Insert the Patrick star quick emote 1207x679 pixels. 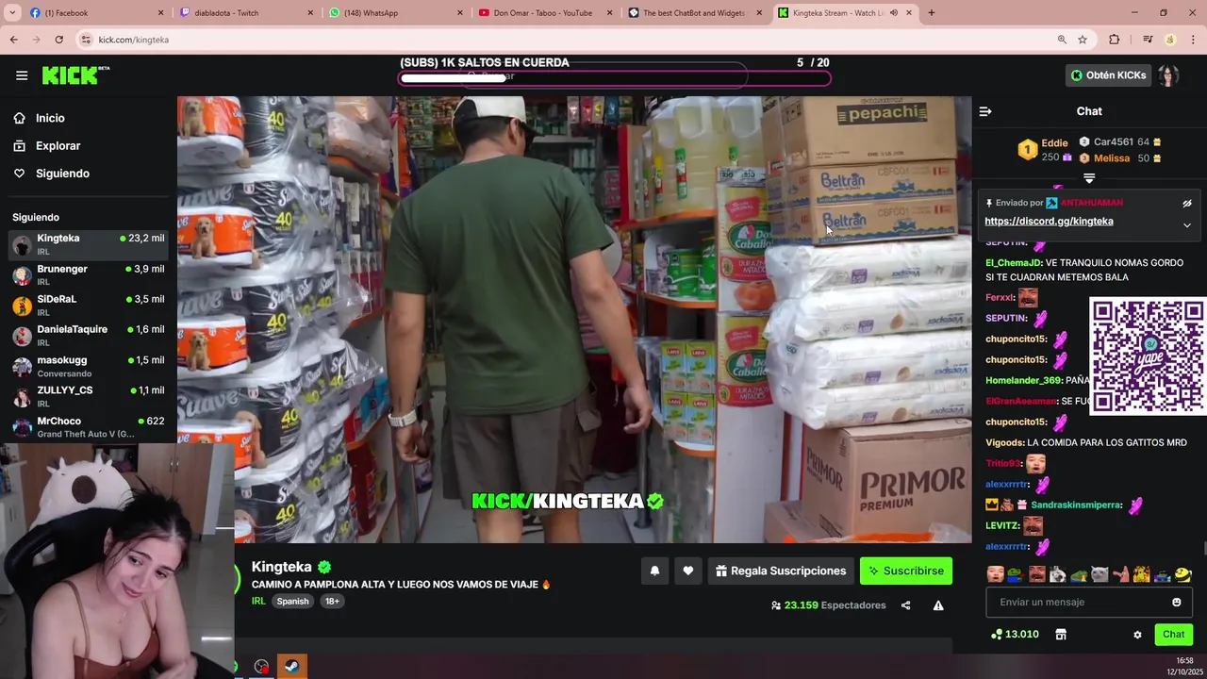click(1120, 574)
